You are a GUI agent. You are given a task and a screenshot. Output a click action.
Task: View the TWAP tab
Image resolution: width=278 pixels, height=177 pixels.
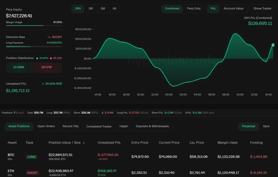124,126
